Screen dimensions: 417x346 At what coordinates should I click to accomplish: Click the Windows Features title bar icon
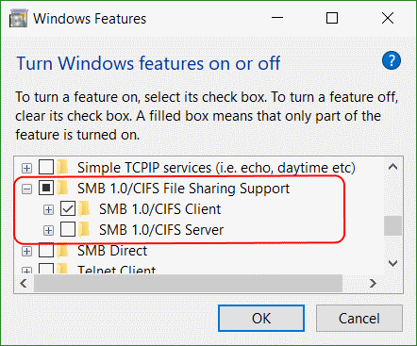(x=18, y=19)
